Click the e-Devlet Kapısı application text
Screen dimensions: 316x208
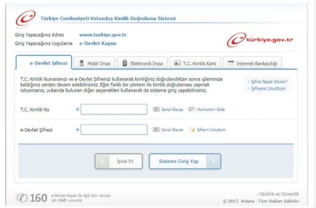click(x=98, y=43)
